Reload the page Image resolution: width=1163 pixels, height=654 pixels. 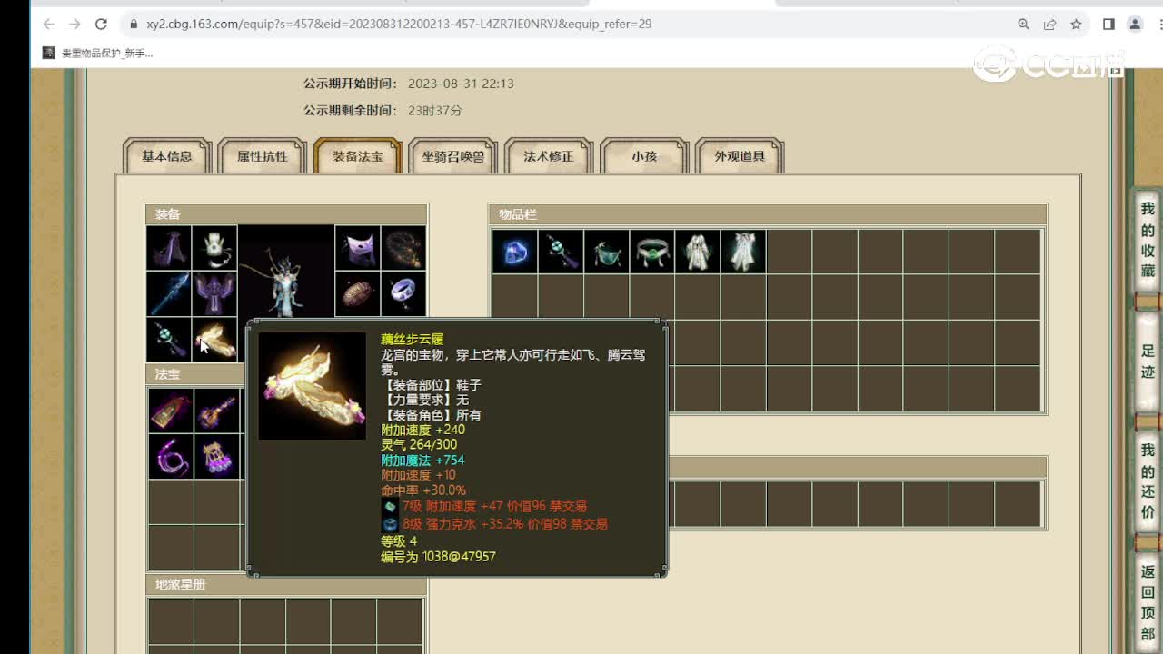(x=102, y=25)
